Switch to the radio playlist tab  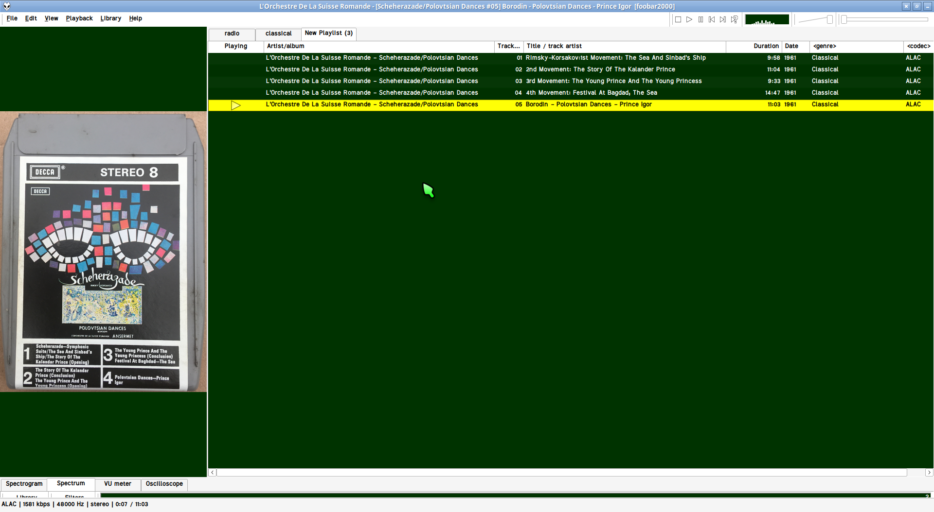click(232, 34)
